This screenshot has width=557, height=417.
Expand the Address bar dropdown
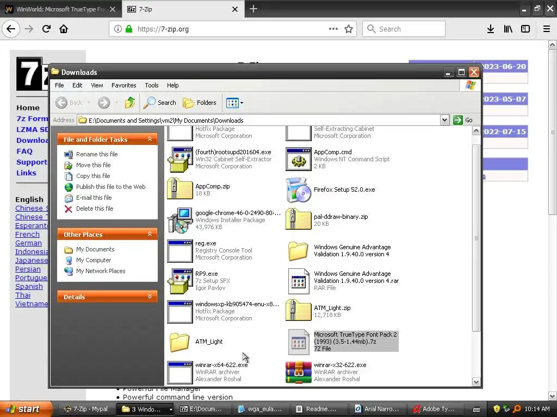pos(444,120)
